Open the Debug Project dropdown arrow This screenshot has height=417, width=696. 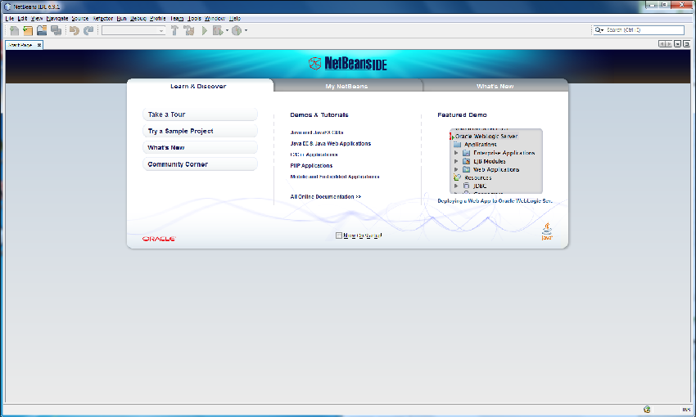tap(227, 31)
